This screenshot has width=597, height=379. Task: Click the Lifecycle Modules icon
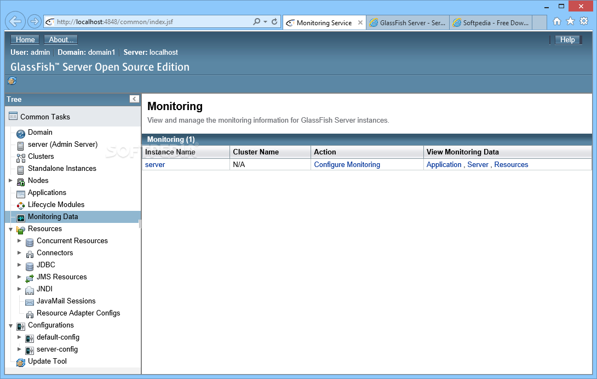(21, 206)
